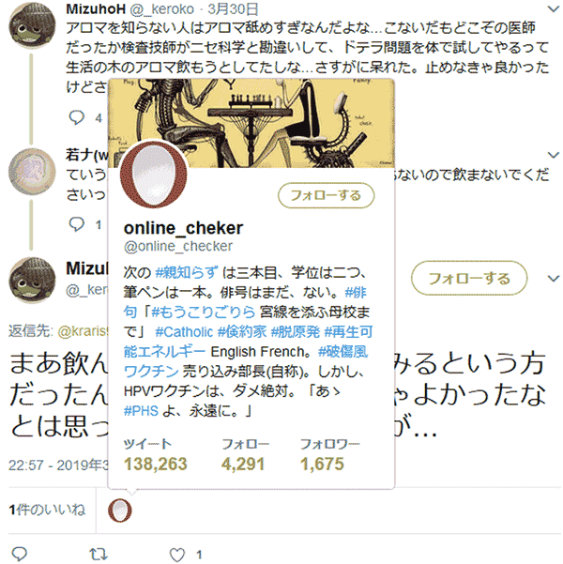Image resolution: width=563 pixels, height=564 pixels.
Task: Expand second tweet's options chevron
Action: pyautogui.click(x=553, y=155)
